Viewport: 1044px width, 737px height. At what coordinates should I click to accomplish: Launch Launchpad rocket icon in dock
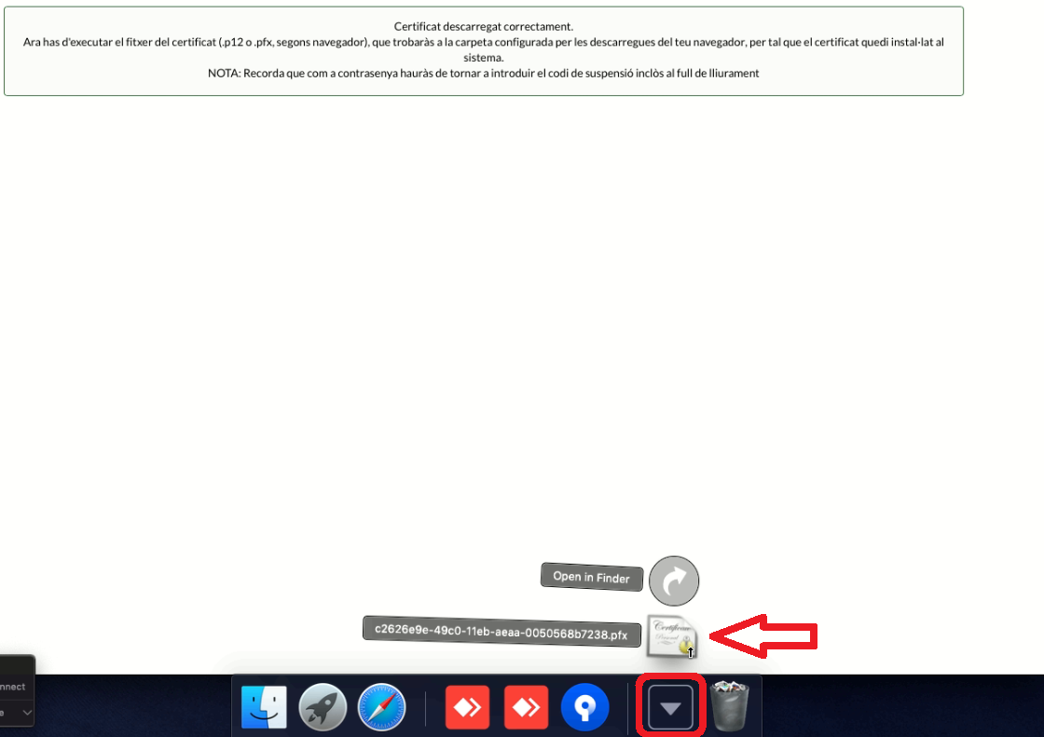(x=323, y=707)
